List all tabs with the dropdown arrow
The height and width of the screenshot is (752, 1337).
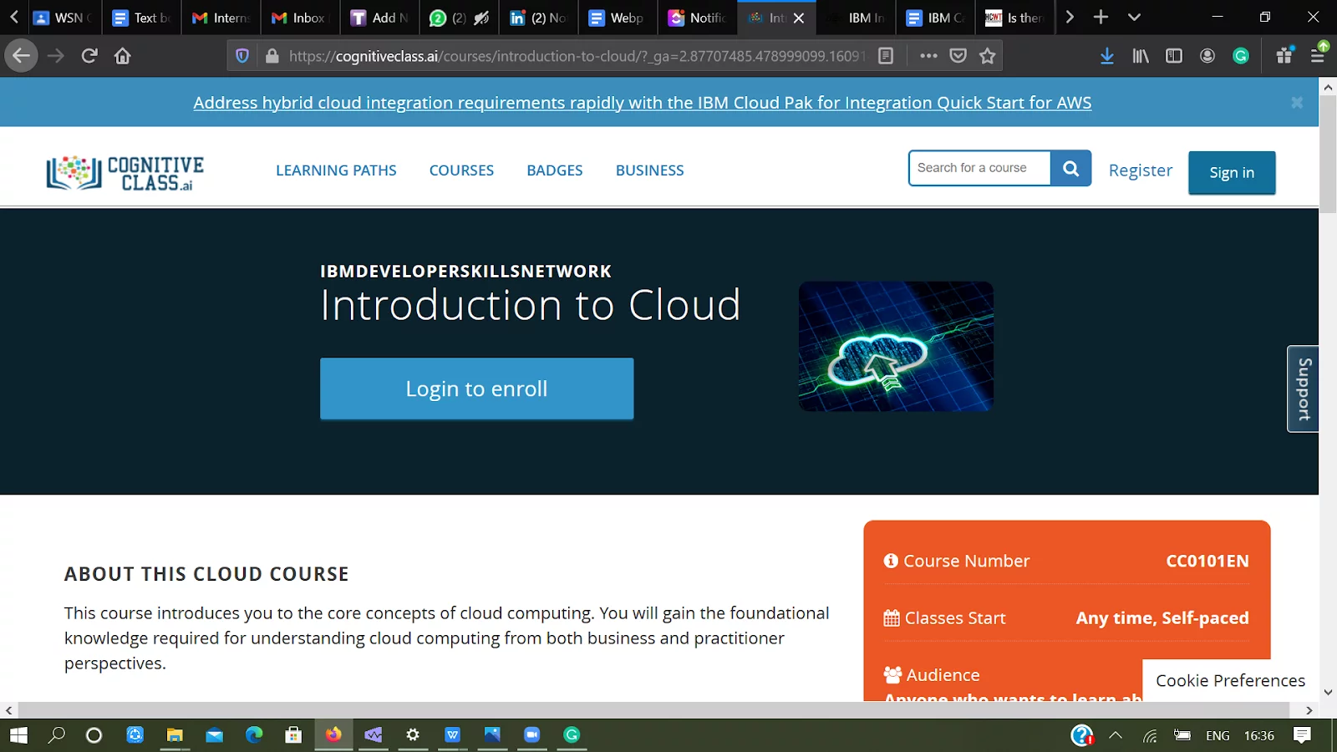[1134, 17]
